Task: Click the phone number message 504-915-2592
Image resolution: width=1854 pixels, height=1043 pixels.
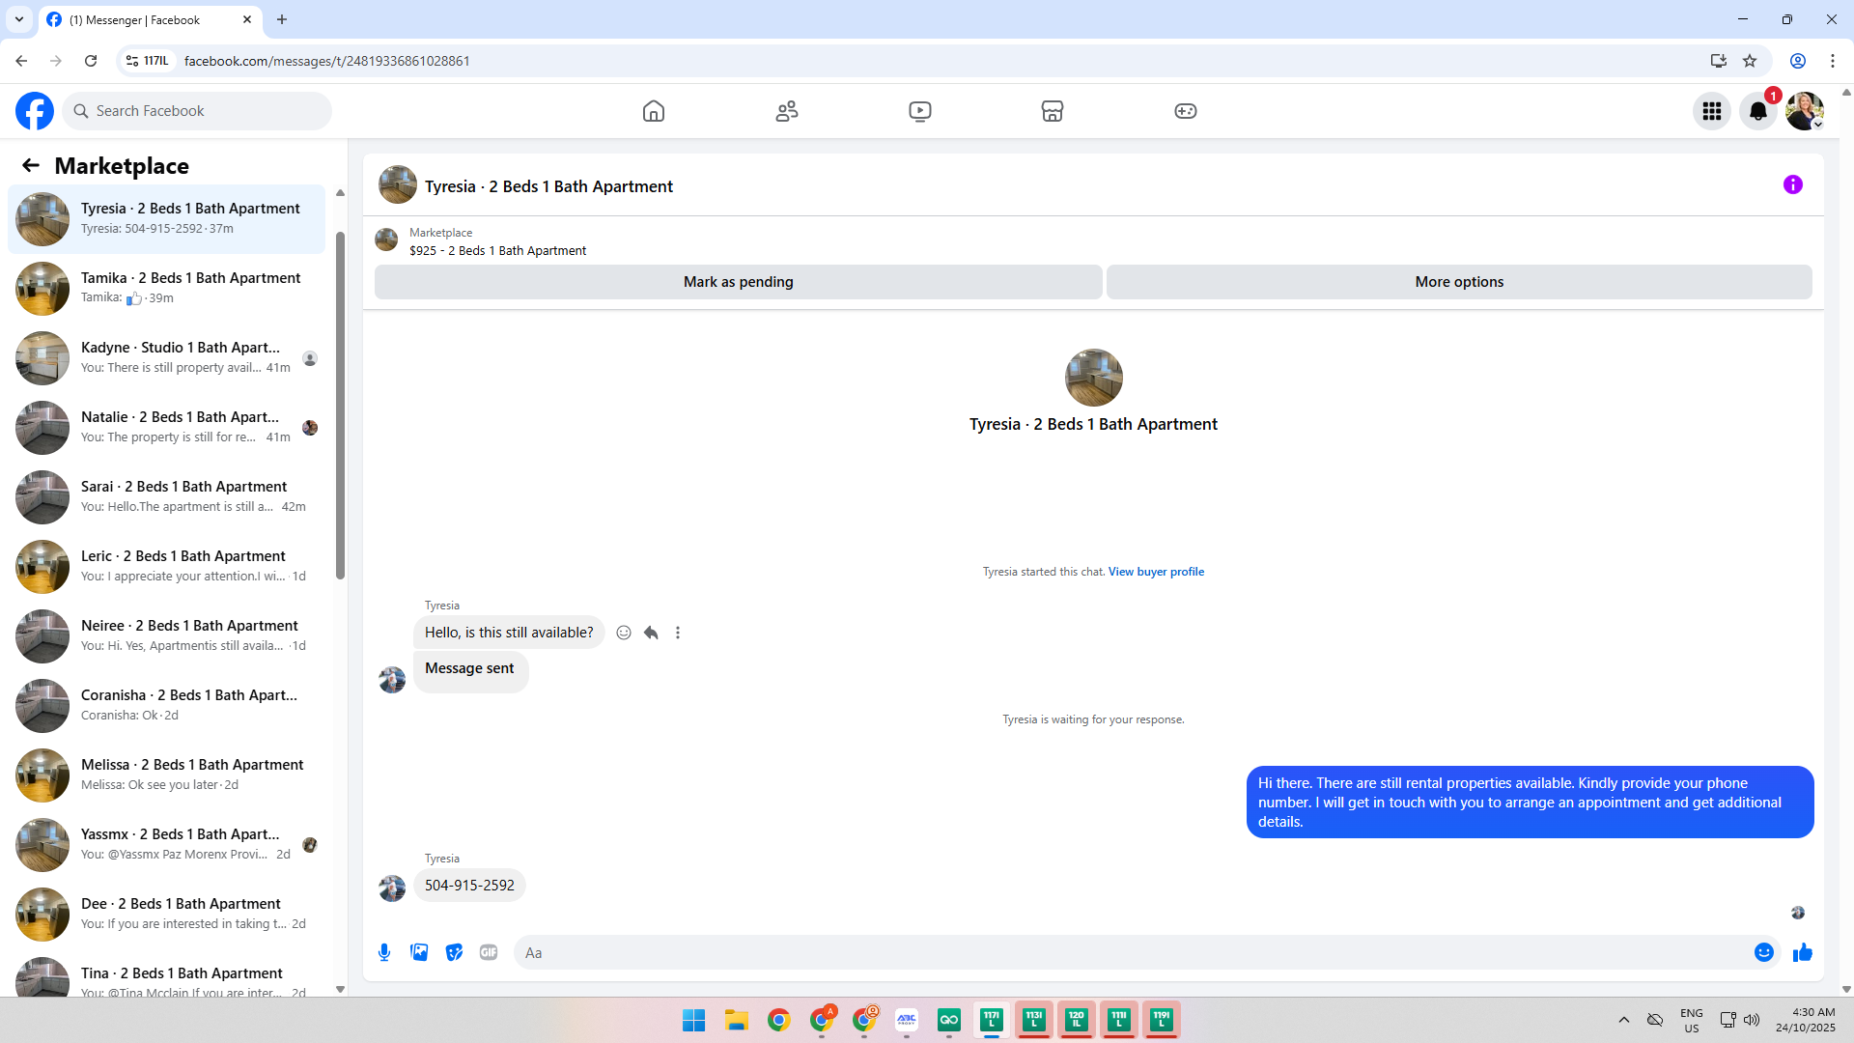Action: 469,886
